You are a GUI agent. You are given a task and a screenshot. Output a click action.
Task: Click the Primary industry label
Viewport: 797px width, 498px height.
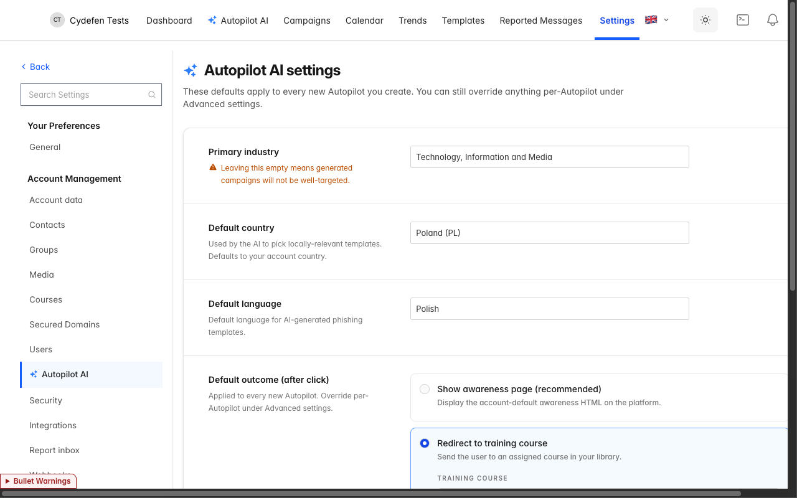tap(243, 152)
